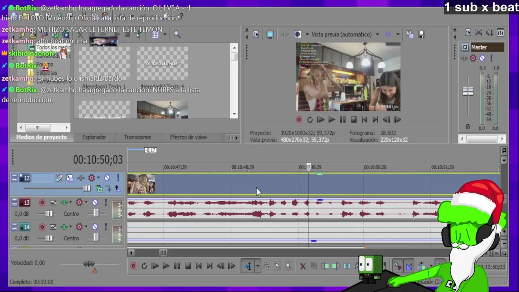Open track FX dropdown on track 13

coord(86,202)
